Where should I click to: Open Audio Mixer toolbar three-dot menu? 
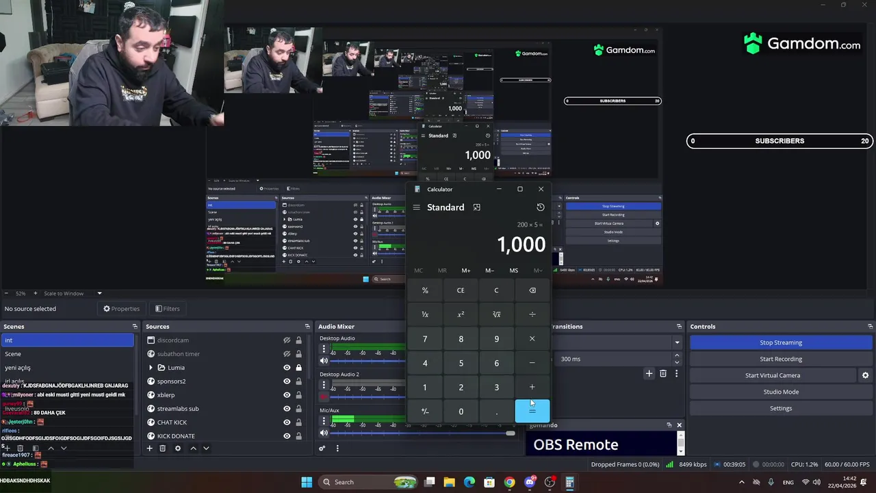point(337,448)
